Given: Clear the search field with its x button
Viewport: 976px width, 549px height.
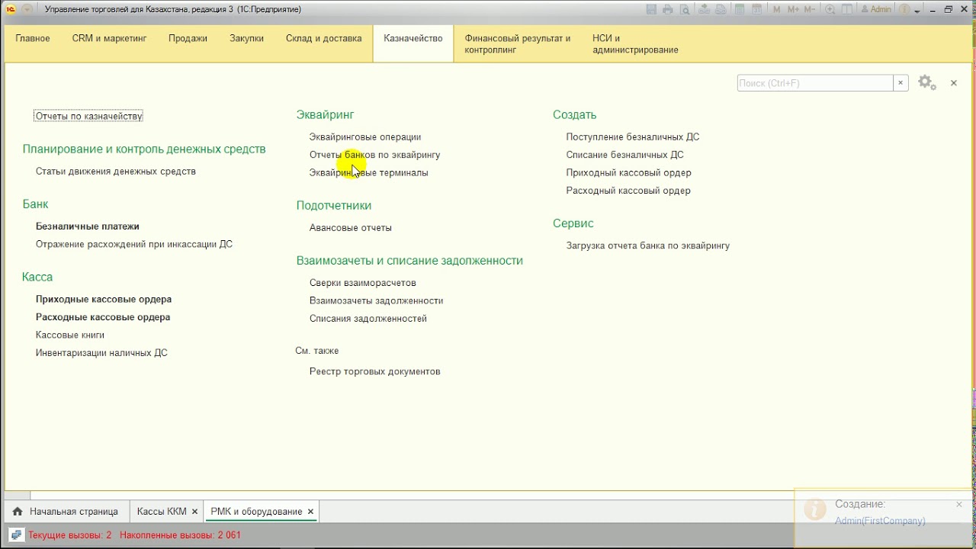Looking at the screenshot, I should pyautogui.click(x=901, y=83).
